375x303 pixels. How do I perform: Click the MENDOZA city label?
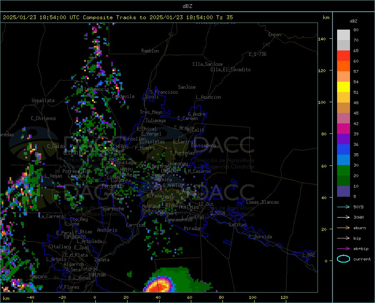111,152
